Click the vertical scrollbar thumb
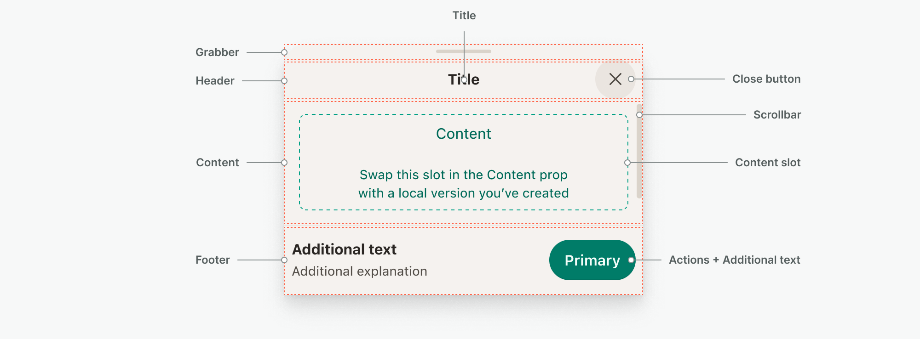The image size is (920, 339). [x=639, y=152]
